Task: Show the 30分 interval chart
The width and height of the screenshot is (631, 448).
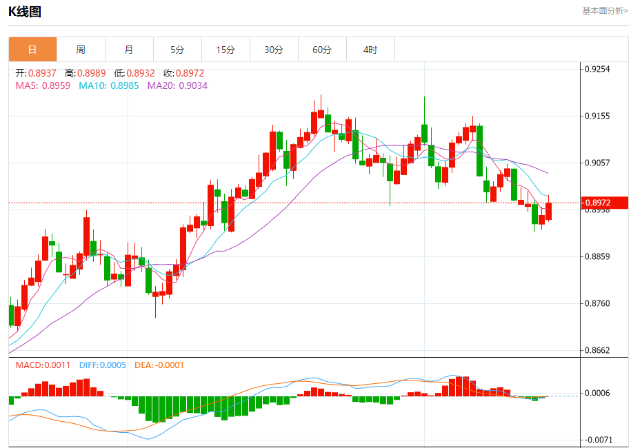Action: coord(274,50)
